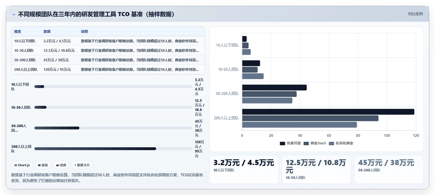Toggle the 免费开源 legend entry
435x195 pixels.
[x=290, y=143]
